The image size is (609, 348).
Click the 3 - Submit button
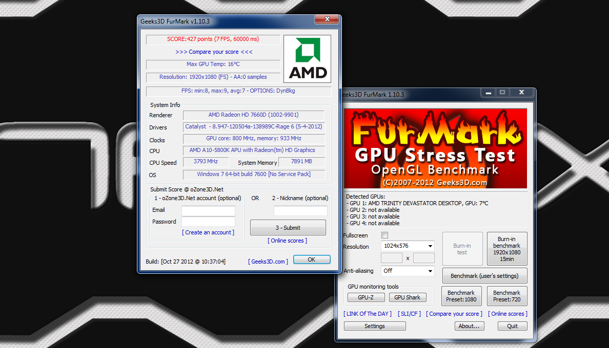pyautogui.click(x=288, y=228)
